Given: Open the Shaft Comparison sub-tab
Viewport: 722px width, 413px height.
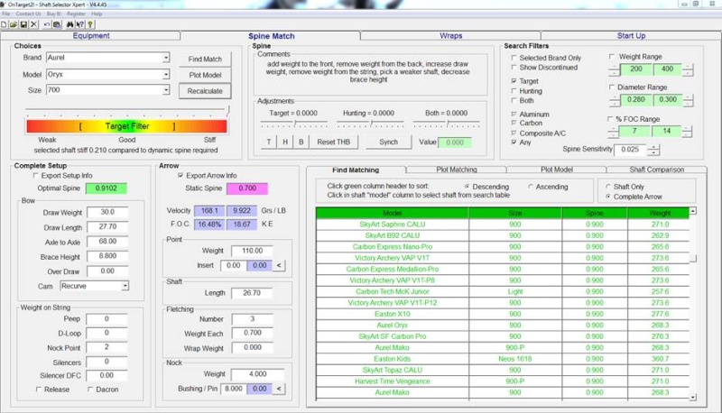Looking at the screenshot, I should click(x=657, y=170).
